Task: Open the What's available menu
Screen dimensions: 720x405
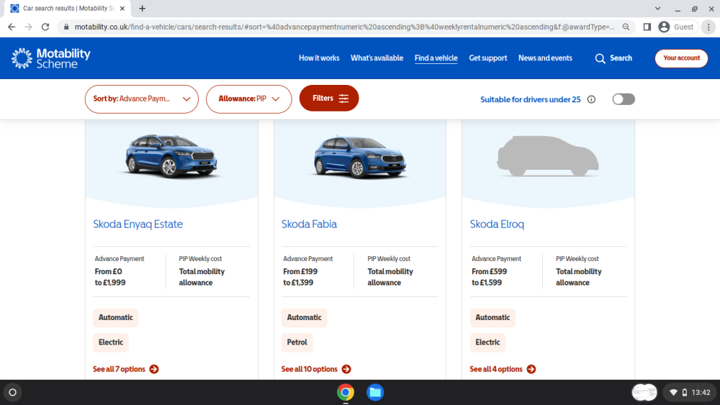Action: tap(377, 58)
